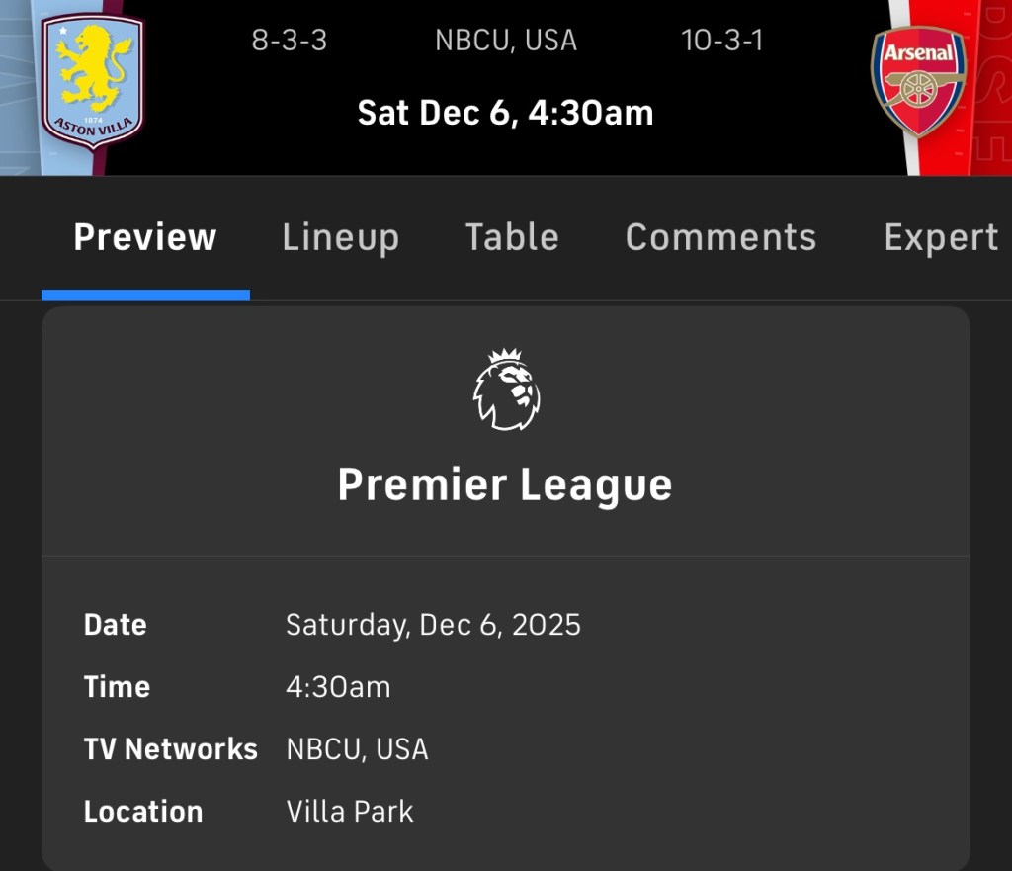This screenshot has height=871, width=1012.
Task: Tap the Saturday, Dec 6, 2025 date value
Action: click(433, 625)
